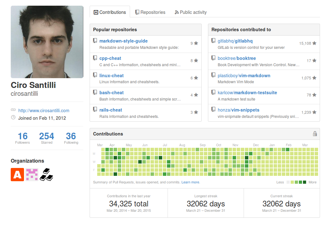Open the stacked books organization icon
The image size is (326, 225).
point(46,175)
